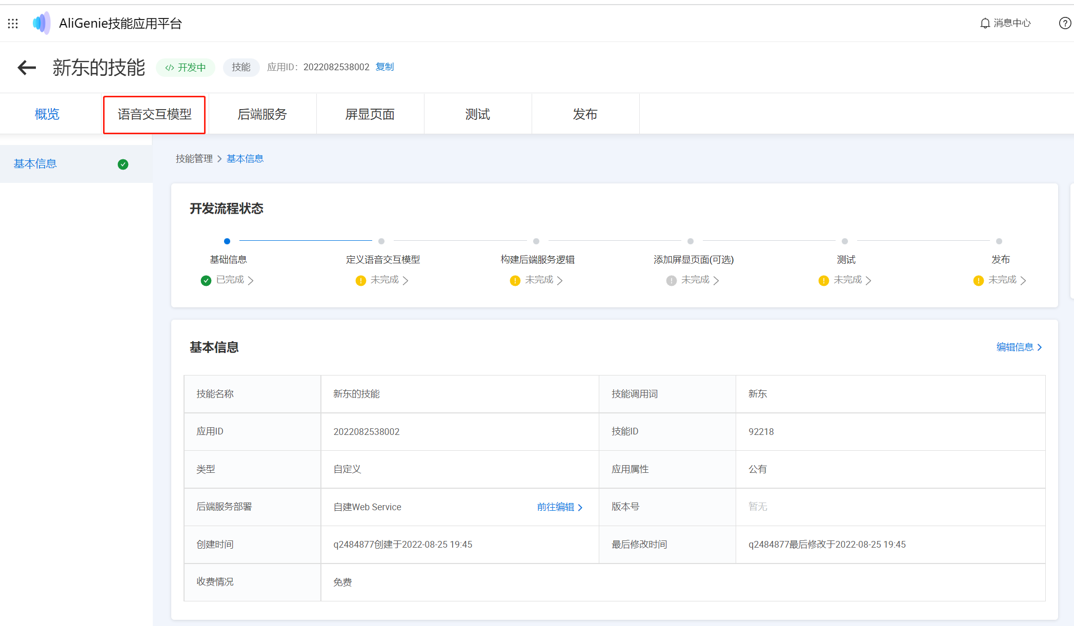Viewport: 1074px width, 626px height.
Task: Open 未完成 chevron under 测试 step
Action: 868,280
